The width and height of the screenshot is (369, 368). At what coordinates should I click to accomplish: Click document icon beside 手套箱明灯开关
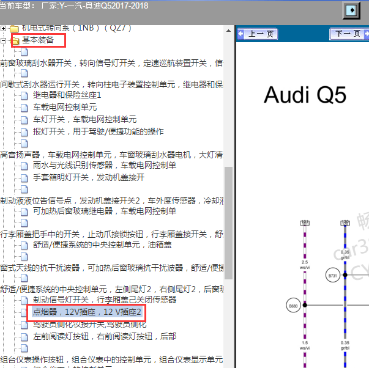[x=24, y=178]
